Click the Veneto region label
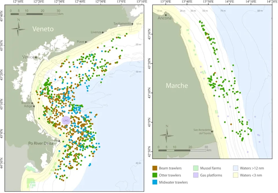 43,29
